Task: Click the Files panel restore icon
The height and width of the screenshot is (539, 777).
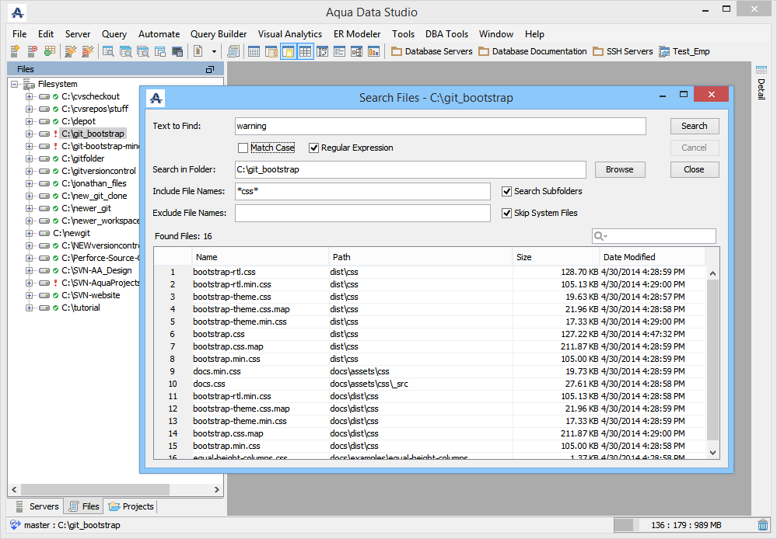Action: coord(210,69)
